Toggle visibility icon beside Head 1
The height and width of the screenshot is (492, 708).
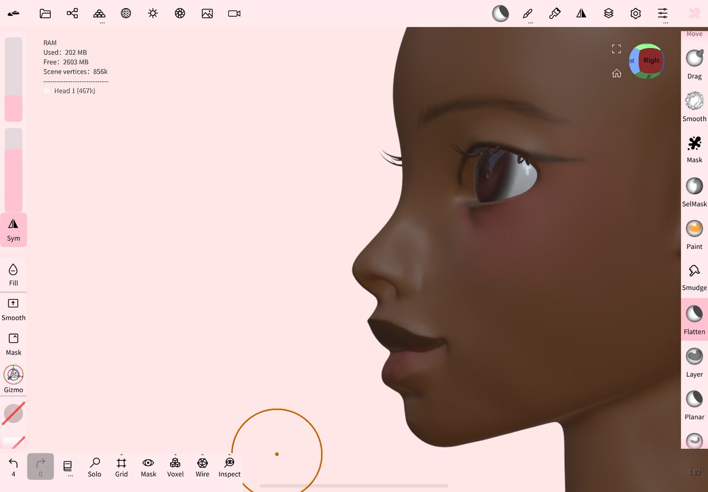(47, 91)
